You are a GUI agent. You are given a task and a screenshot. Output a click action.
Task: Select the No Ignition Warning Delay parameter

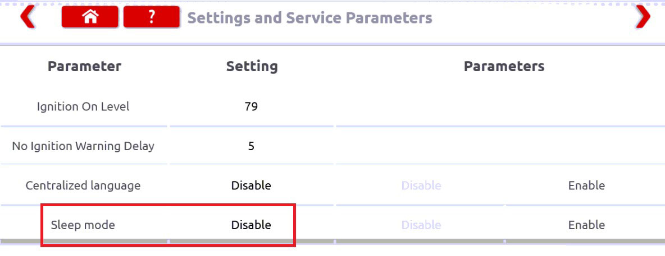[x=83, y=146]
